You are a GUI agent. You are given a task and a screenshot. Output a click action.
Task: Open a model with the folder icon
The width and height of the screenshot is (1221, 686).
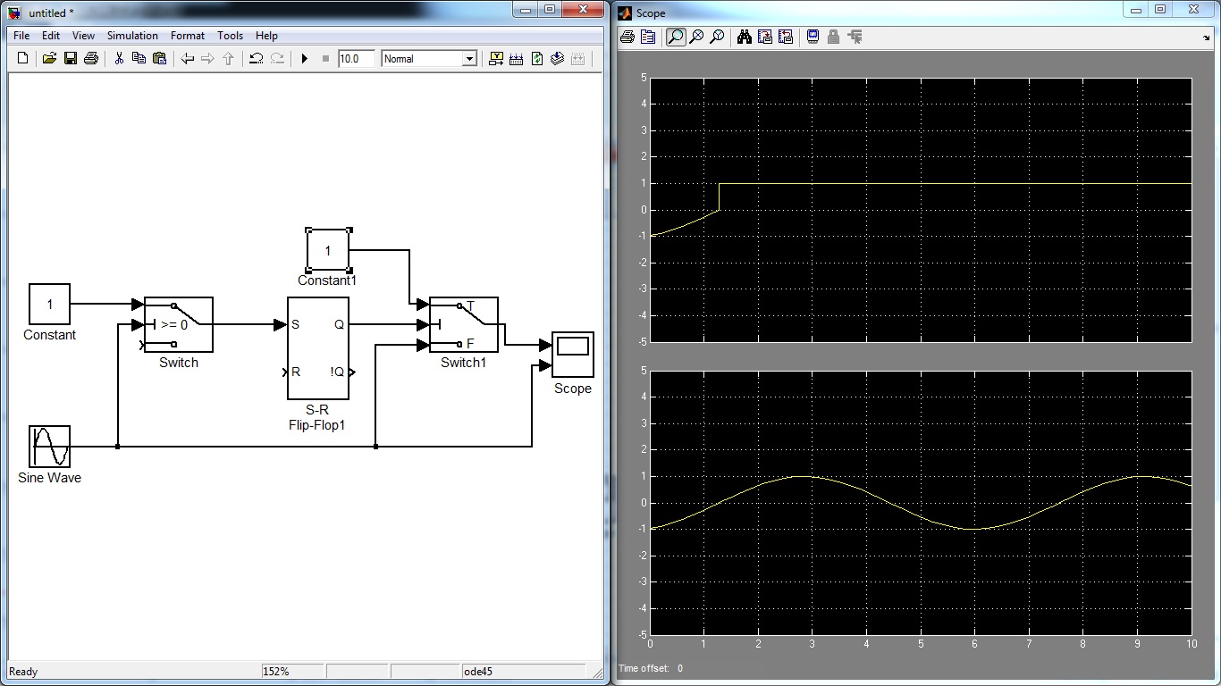tap(49, 59)
